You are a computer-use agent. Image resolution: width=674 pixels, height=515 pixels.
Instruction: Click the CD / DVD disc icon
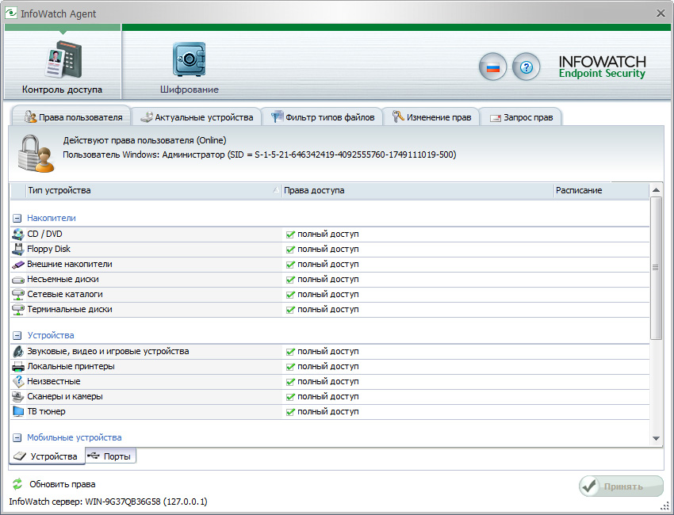click(18, 234)
